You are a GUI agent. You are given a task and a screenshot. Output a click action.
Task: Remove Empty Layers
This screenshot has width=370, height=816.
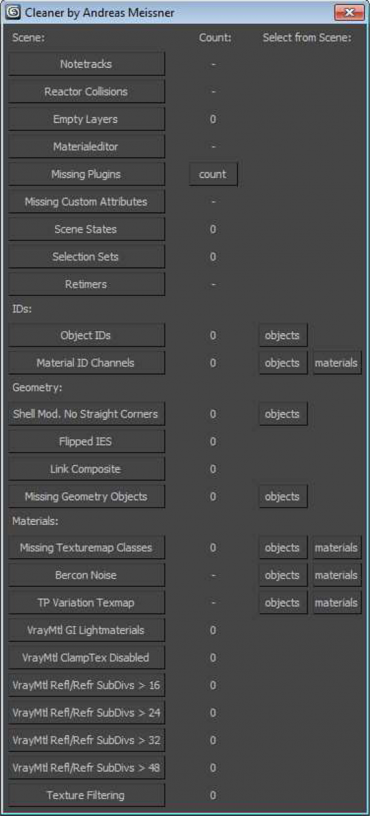click(x=86, y=119)
